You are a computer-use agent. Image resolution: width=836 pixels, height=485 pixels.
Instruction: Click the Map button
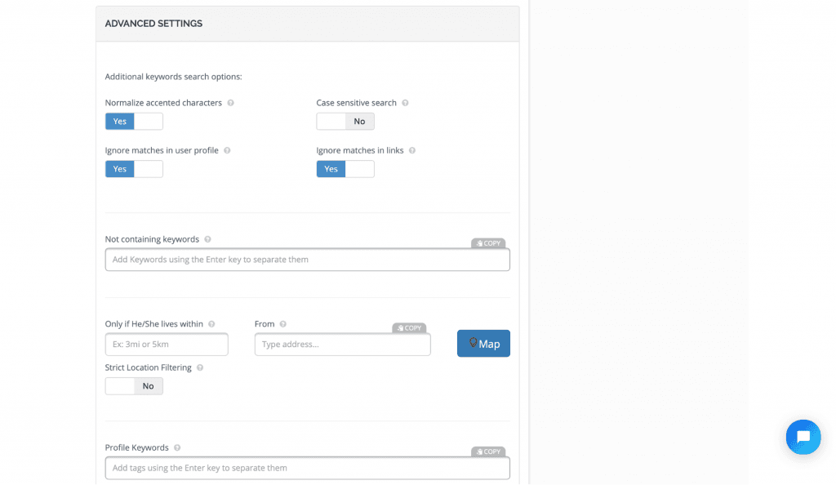click(x=483, y=344)
